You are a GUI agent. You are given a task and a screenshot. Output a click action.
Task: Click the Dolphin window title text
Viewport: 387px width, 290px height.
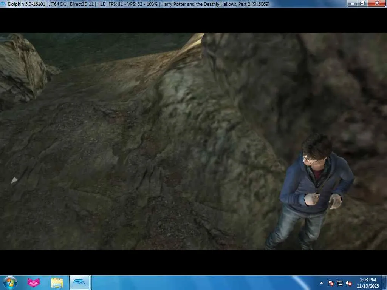point(139,4)
